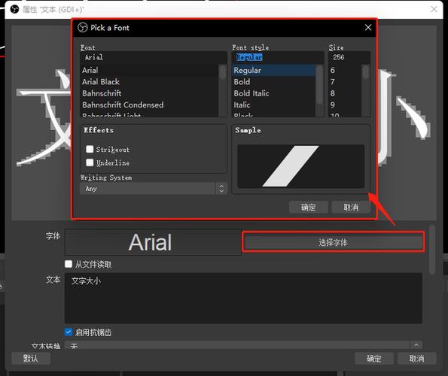
Task: Confirm font choice with 确定 in font dialog
Action: pyautogui.click(x=308, y=207)
